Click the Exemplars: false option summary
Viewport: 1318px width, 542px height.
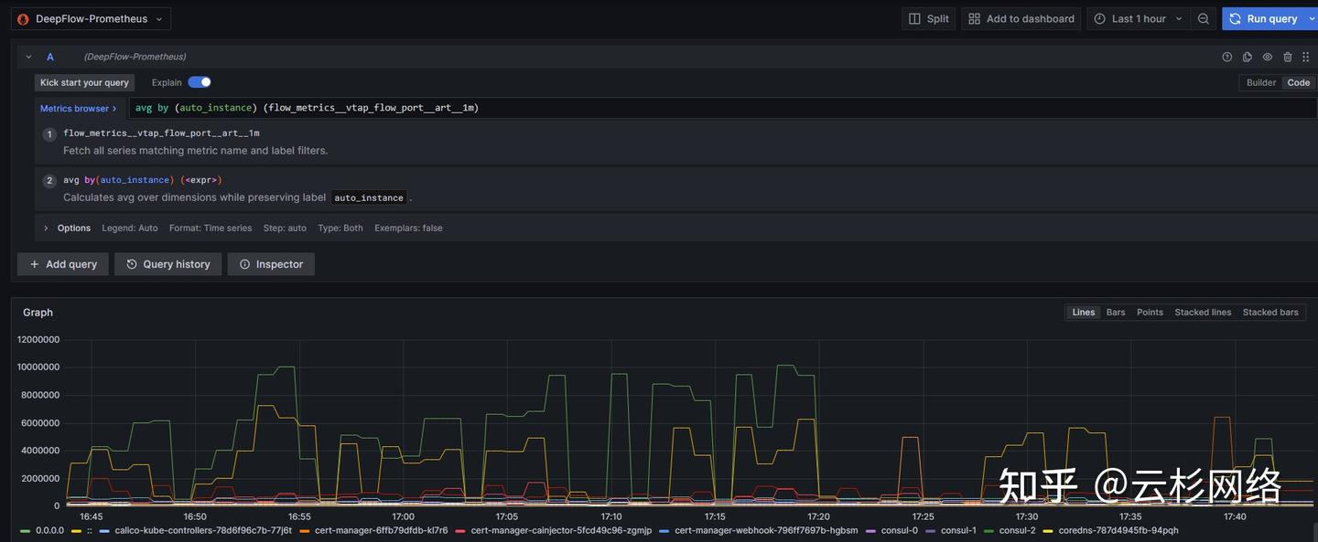coord(408,228)
